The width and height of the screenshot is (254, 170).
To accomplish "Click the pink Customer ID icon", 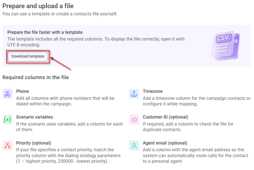I will (134, 120).
